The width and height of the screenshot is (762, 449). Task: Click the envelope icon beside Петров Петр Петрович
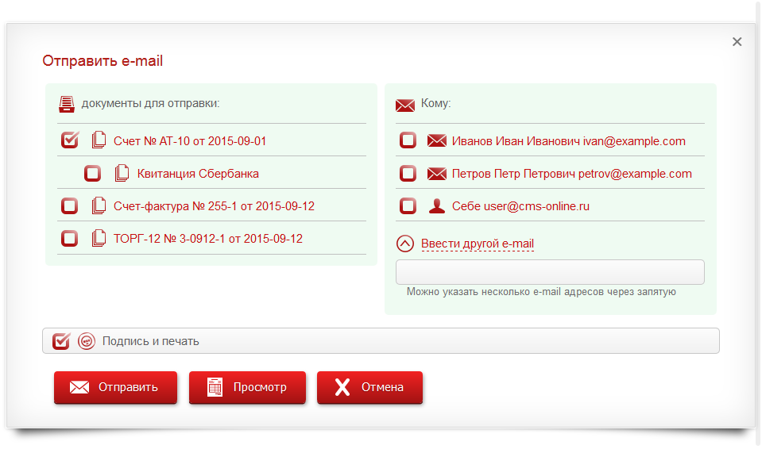point(437,173)
